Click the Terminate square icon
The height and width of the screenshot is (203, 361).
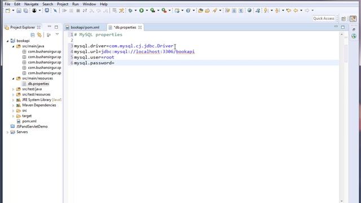[78, 11]
